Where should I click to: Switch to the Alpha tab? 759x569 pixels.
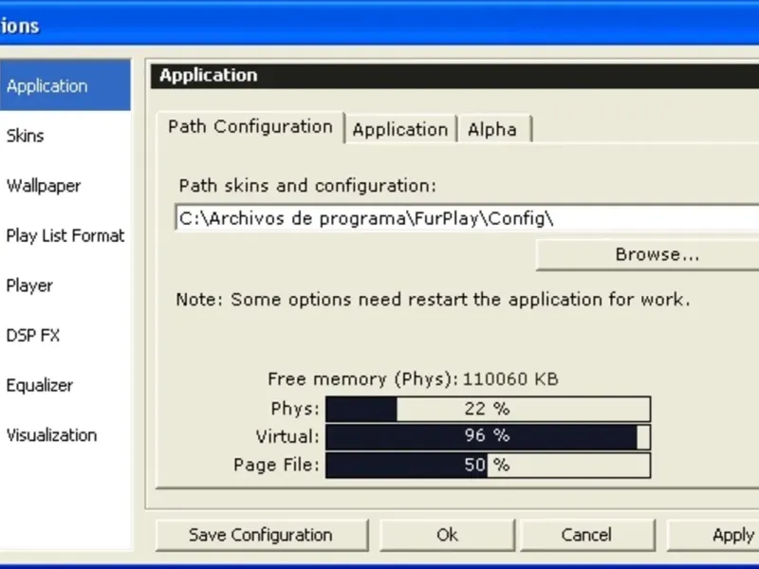[x=492, y=130]
